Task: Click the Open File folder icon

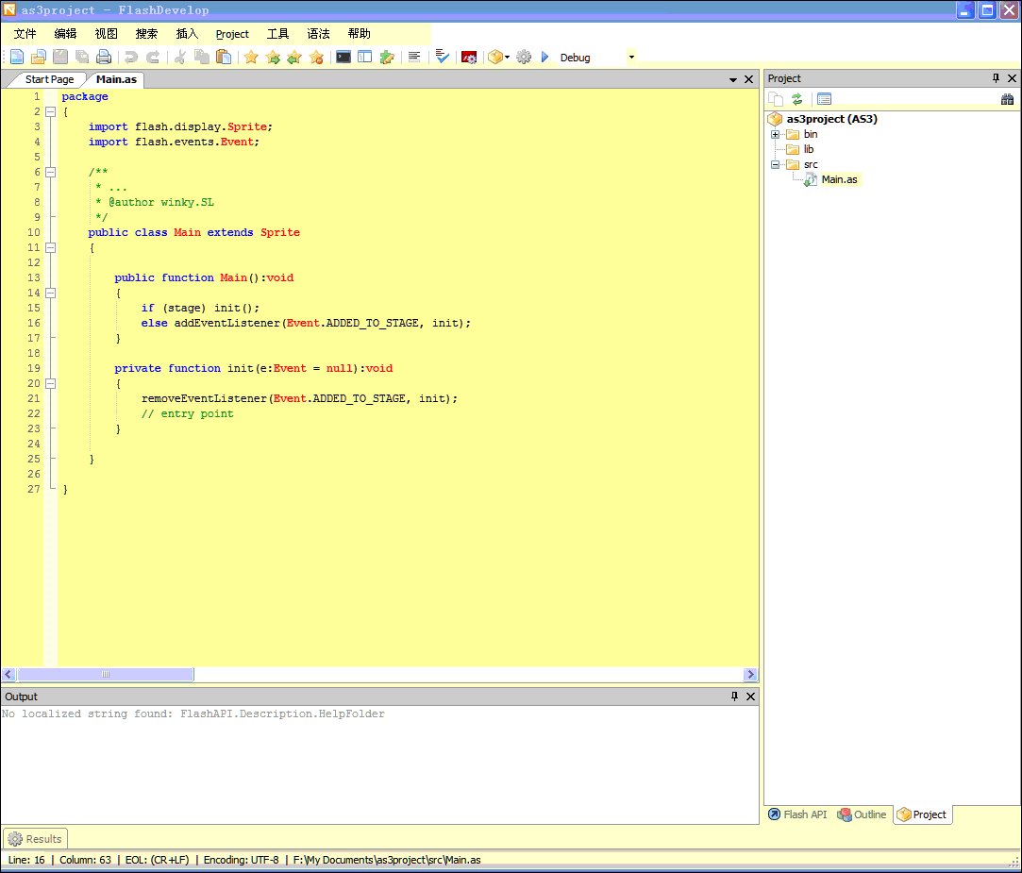Action: point(39,58)
